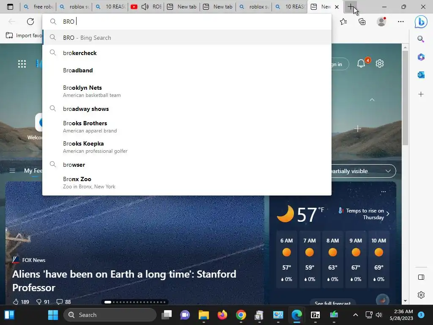Select the 'Brooklyn Nets' suggestion
The width and height of the screenshot is (433, 325).
click(187, 91)
